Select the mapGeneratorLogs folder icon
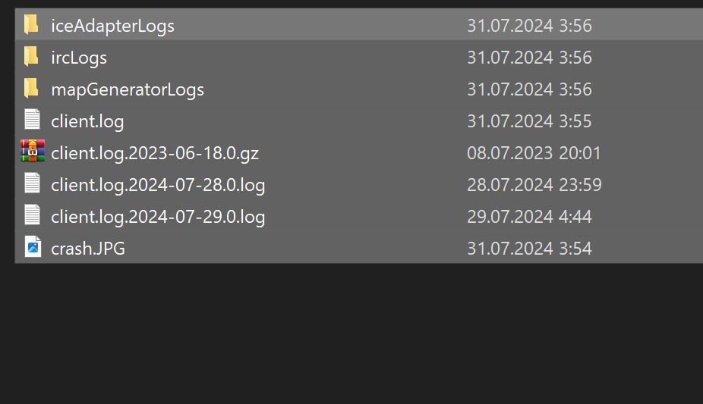 click(x=31, y=88)
